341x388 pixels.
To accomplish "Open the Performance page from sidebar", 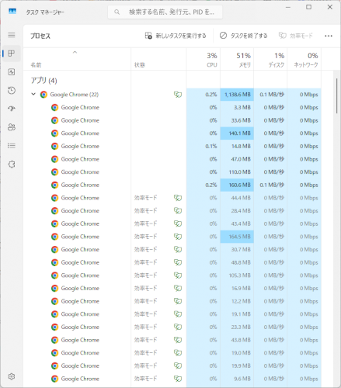I will click(x=12, y=72).
